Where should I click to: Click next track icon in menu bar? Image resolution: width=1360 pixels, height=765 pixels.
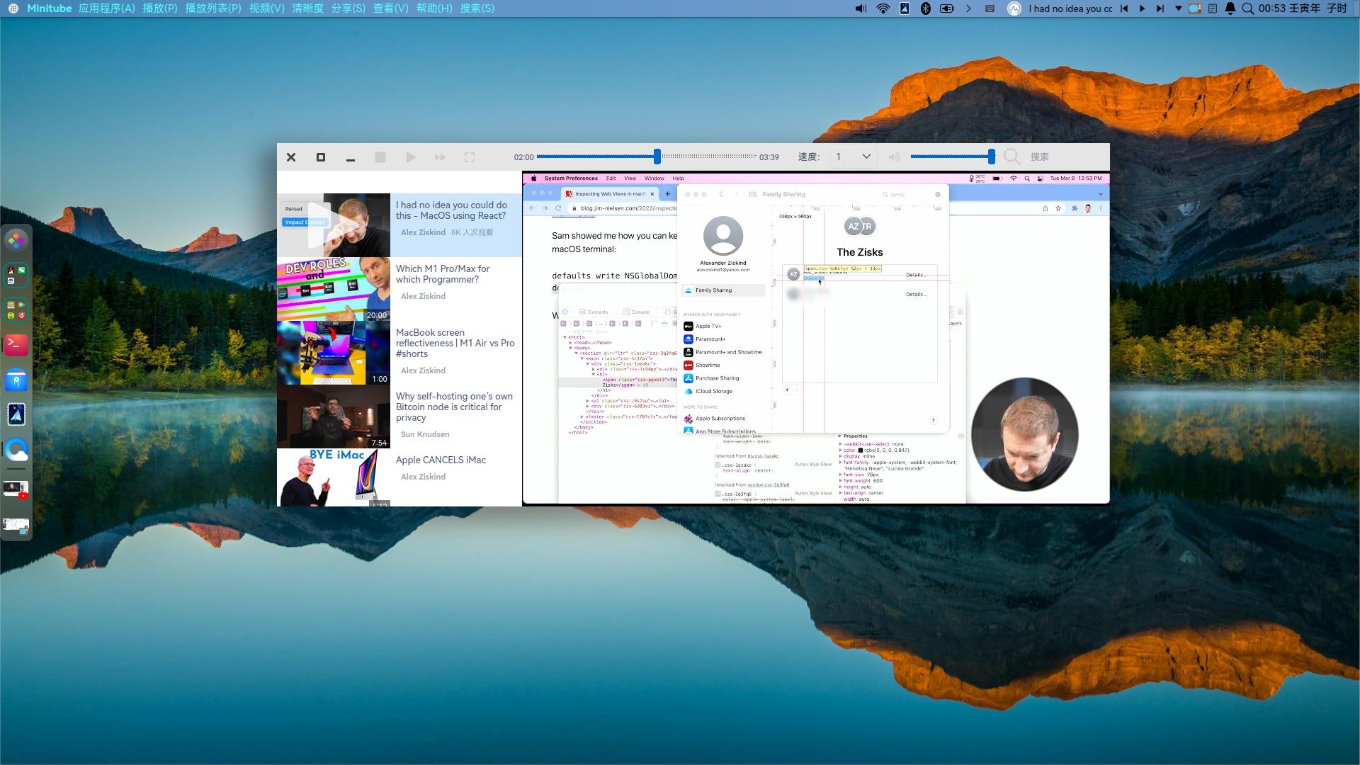click(1160, 8)
